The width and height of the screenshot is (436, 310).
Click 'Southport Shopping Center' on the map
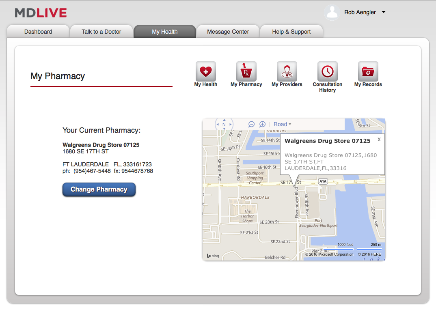click(x=255, y=178)
